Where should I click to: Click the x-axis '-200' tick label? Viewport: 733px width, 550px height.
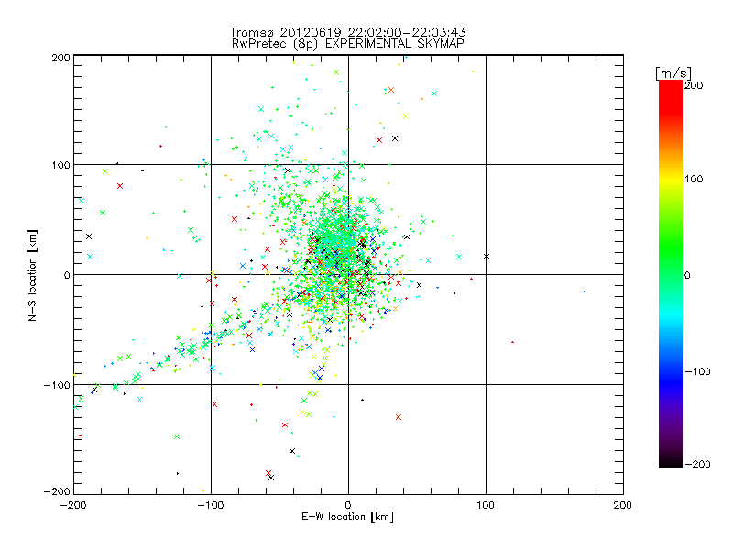[73, 505]
